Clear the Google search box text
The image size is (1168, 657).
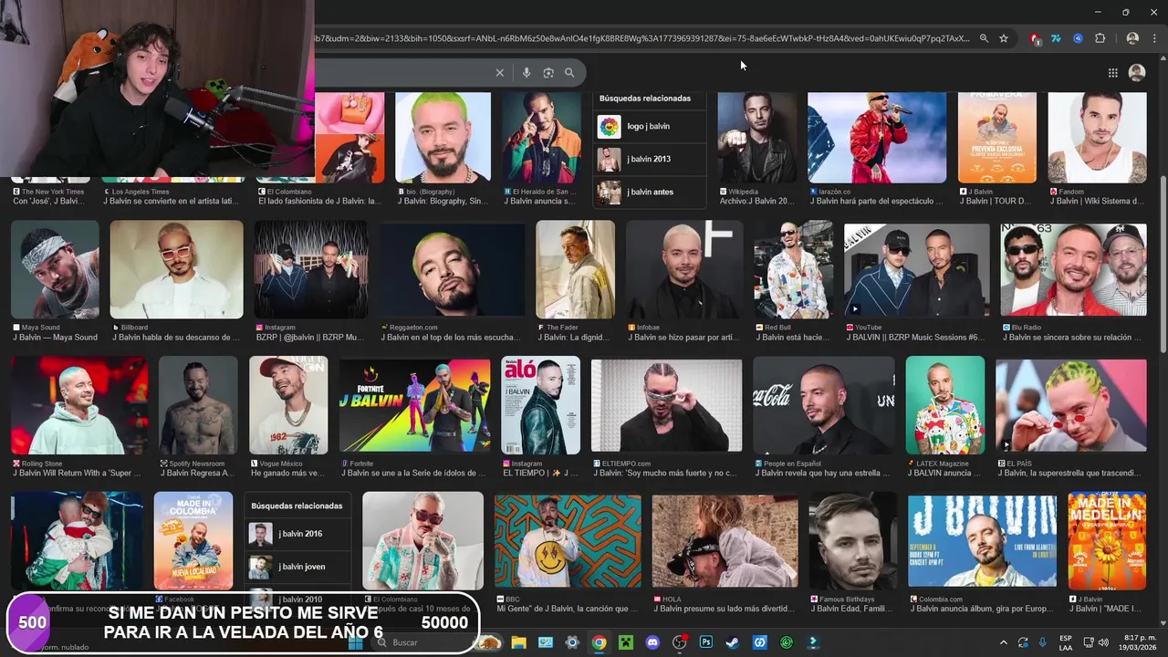pos(499,73)
